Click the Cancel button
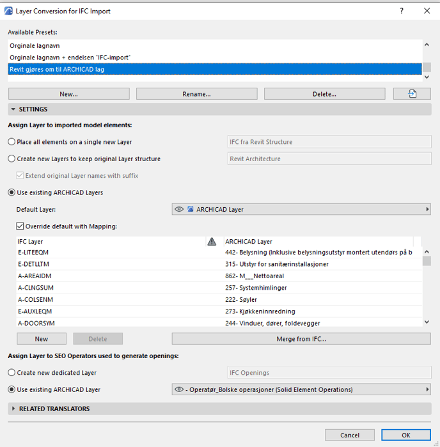The width and height of the screenshot is (440, 447). [x=350, y=435]
